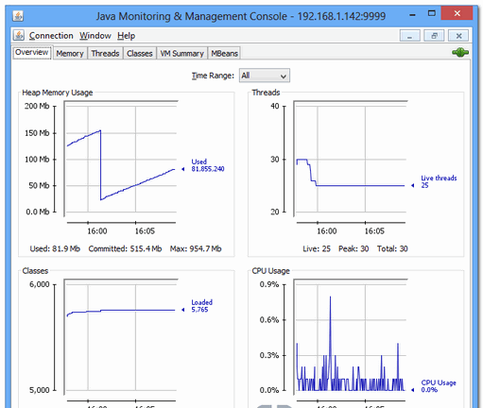The image size is (483, 408).
Task: Open the MBeans tab
Action: 224,53
